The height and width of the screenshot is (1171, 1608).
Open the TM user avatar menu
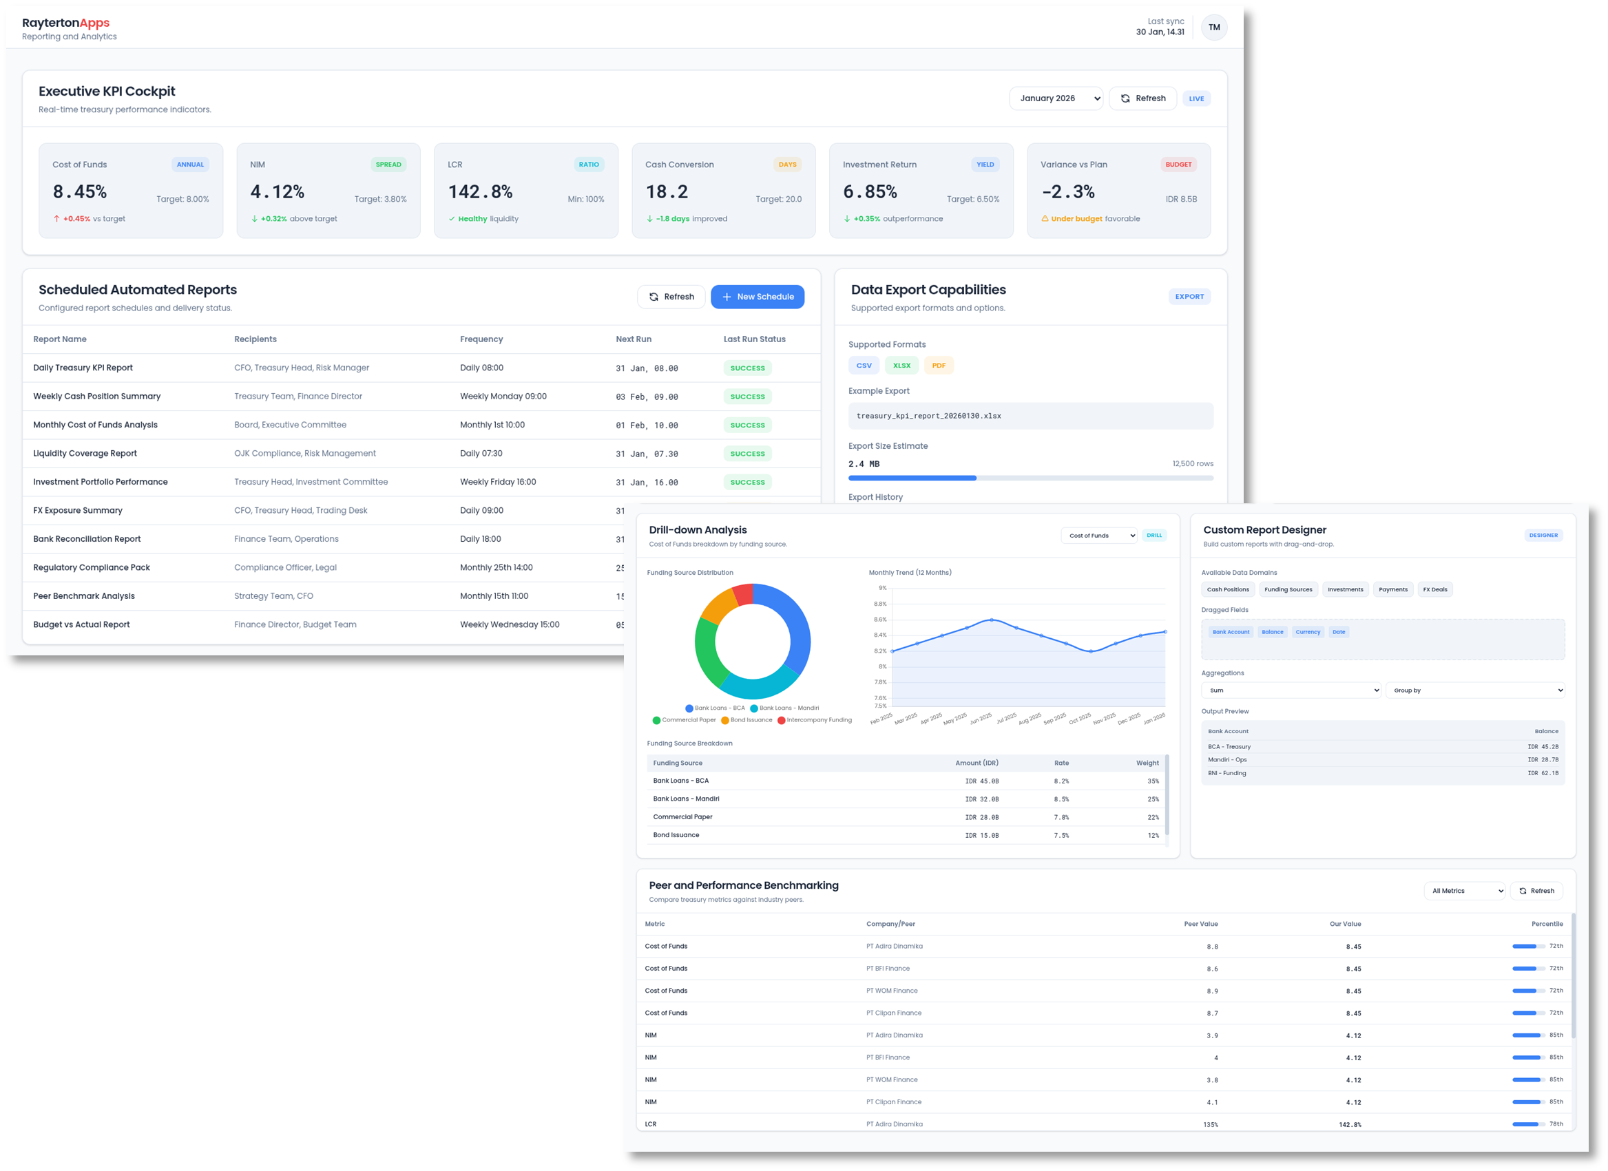tap(1214, 27)
